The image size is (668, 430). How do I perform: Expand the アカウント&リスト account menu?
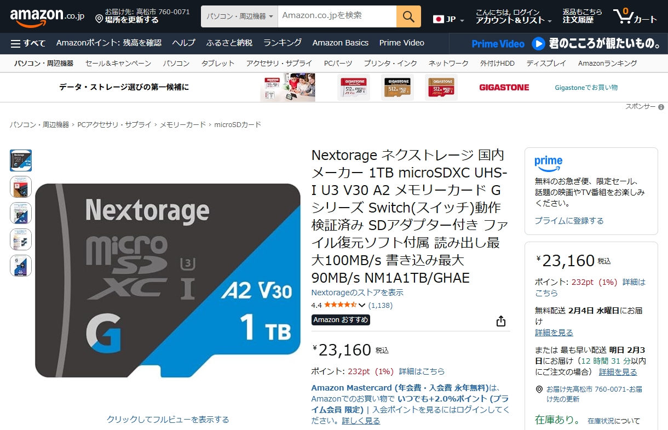pos(514,20)
